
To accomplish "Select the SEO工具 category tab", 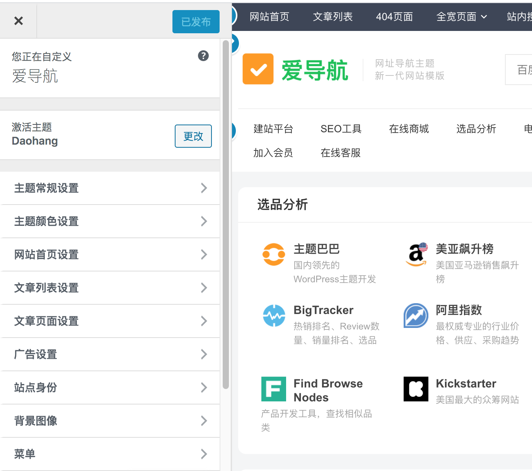I will [341, 129].
